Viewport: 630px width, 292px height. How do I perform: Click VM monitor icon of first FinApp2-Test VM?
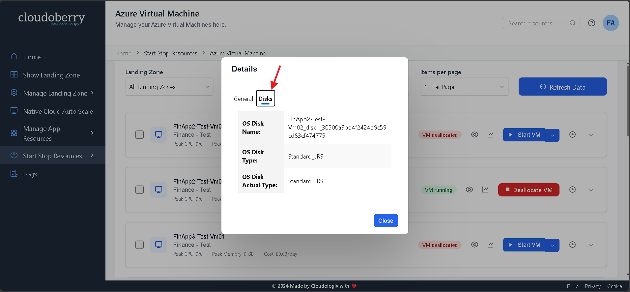[158, 135]
